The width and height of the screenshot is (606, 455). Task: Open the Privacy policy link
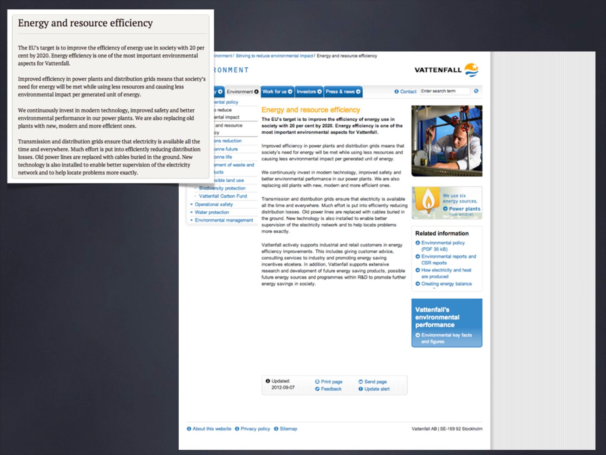[x=255, y=429]
